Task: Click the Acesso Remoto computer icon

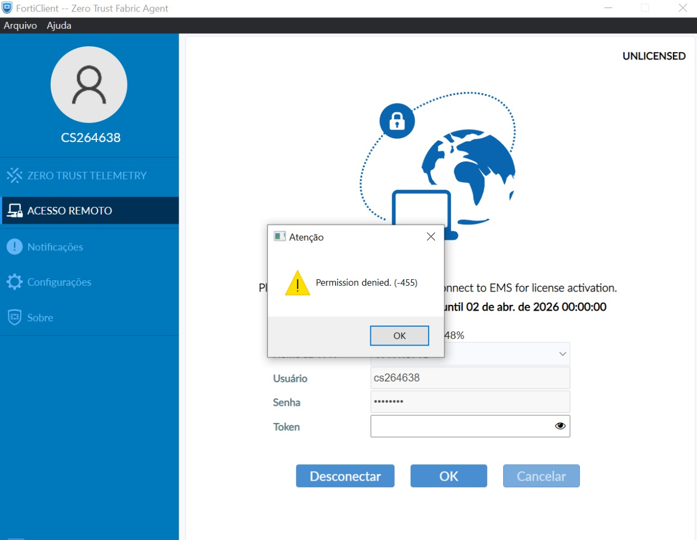Action: (14, 211)
